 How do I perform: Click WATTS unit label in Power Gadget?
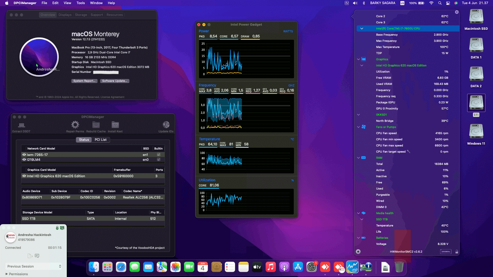coord(288,31)
